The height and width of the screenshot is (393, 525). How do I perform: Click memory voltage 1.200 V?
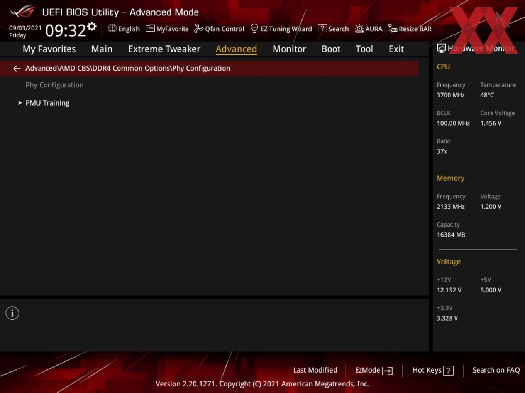(x=491, y=207)
